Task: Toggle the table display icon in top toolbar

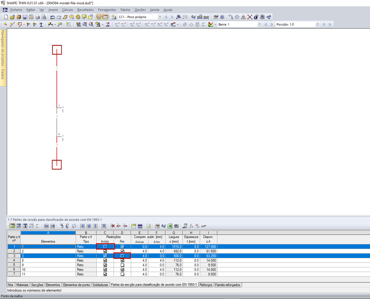Action: 105,17
